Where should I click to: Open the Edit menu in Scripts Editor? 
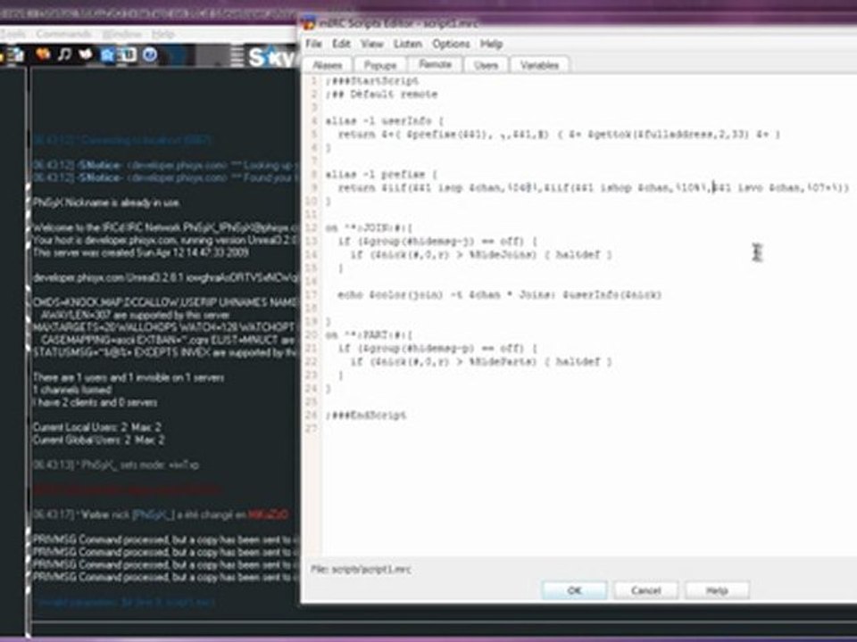[x=341, y=44]
